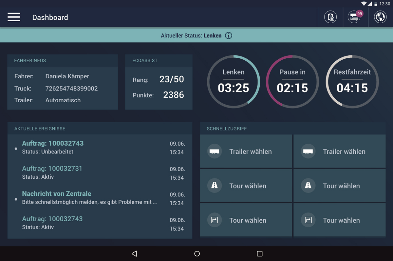Open messages icon with 99 badge
The image size is (393, 261).
tap(355, 17)
